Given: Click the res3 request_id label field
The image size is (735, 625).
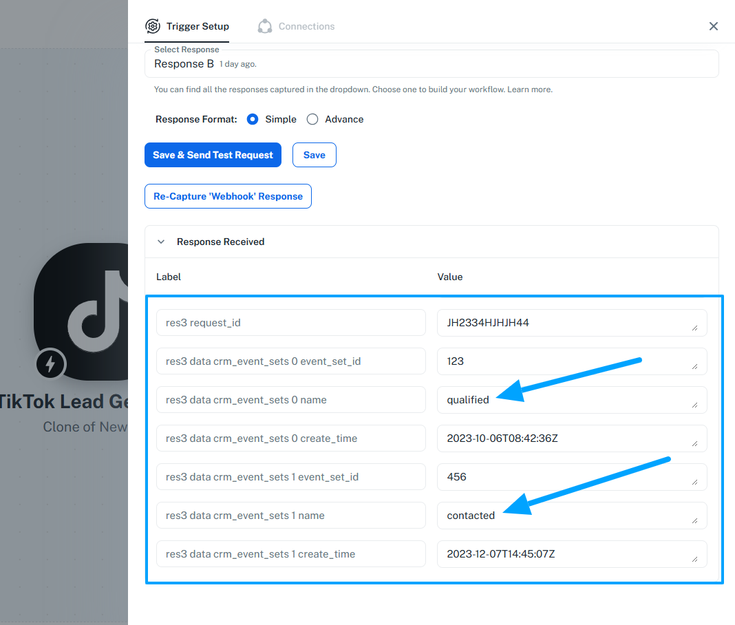Looking at the screenshot, I should 290,323.
